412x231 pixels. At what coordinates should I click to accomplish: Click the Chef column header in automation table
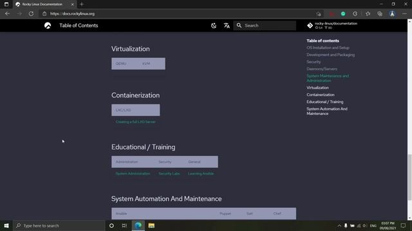tap(277, 214)
